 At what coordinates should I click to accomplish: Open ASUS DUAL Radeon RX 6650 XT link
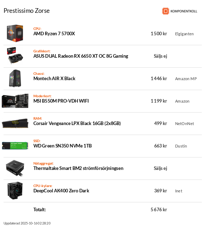(x=81, y=56)
